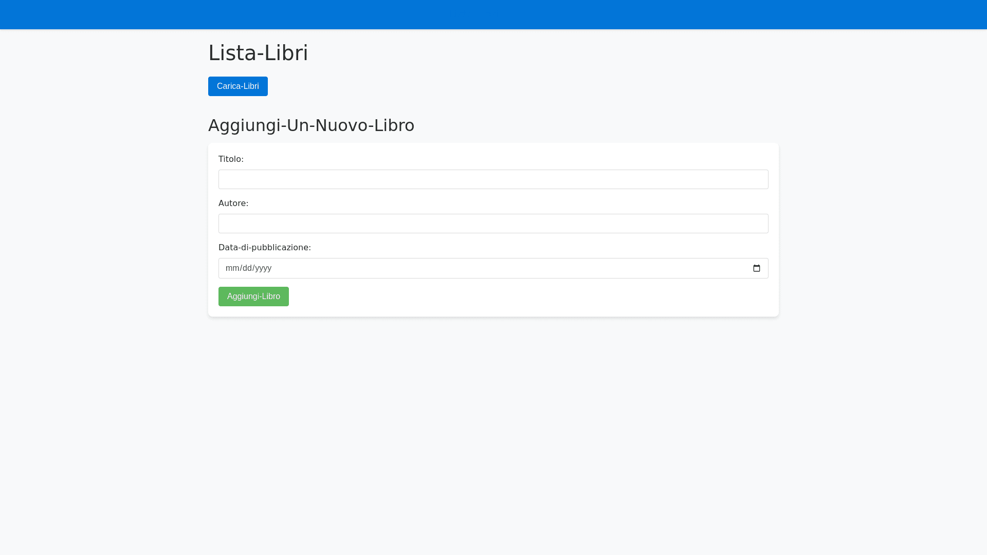Click the Aggiungi-Un-Nuovo-Libro section heading

coord(311,125)
